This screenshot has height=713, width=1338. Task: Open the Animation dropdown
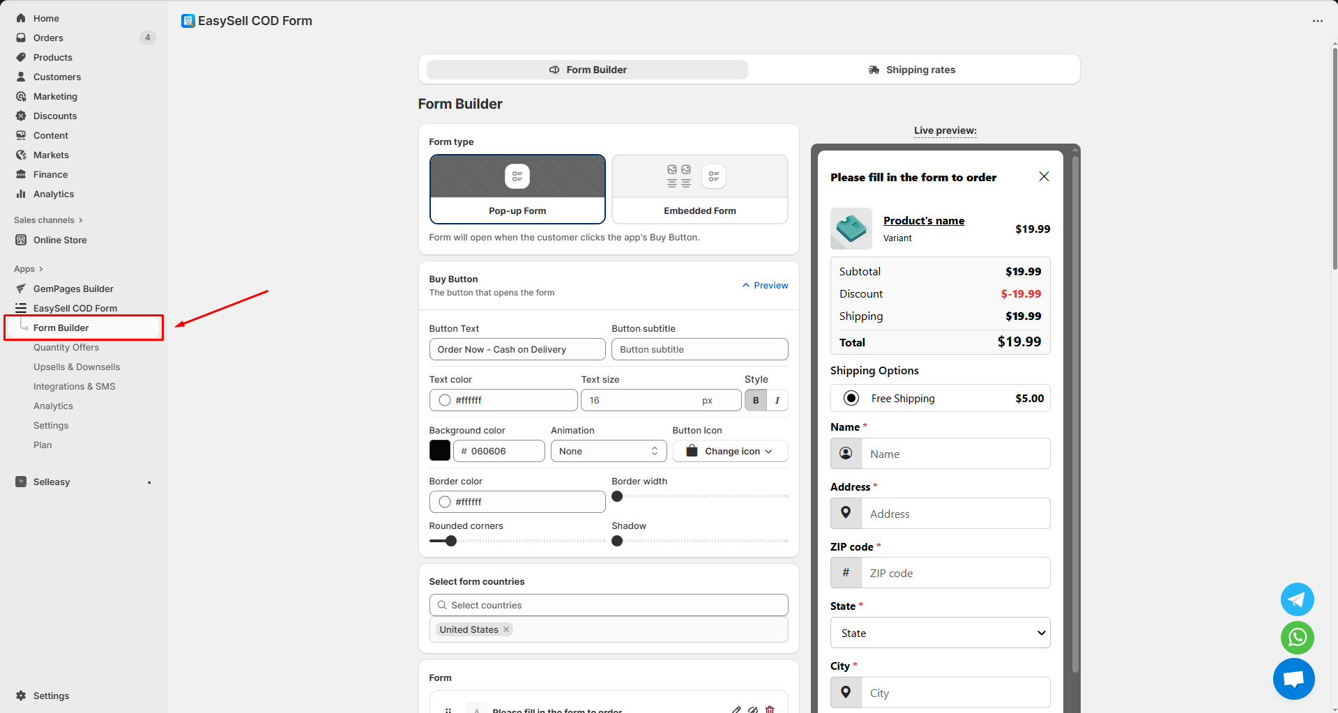[x=608, y=451]
